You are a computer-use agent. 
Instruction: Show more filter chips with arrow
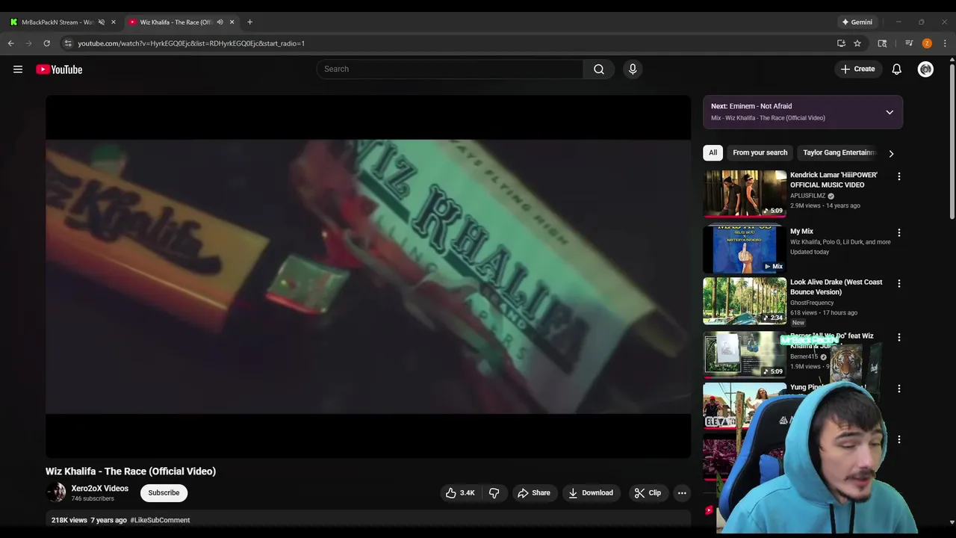point(891,153)
